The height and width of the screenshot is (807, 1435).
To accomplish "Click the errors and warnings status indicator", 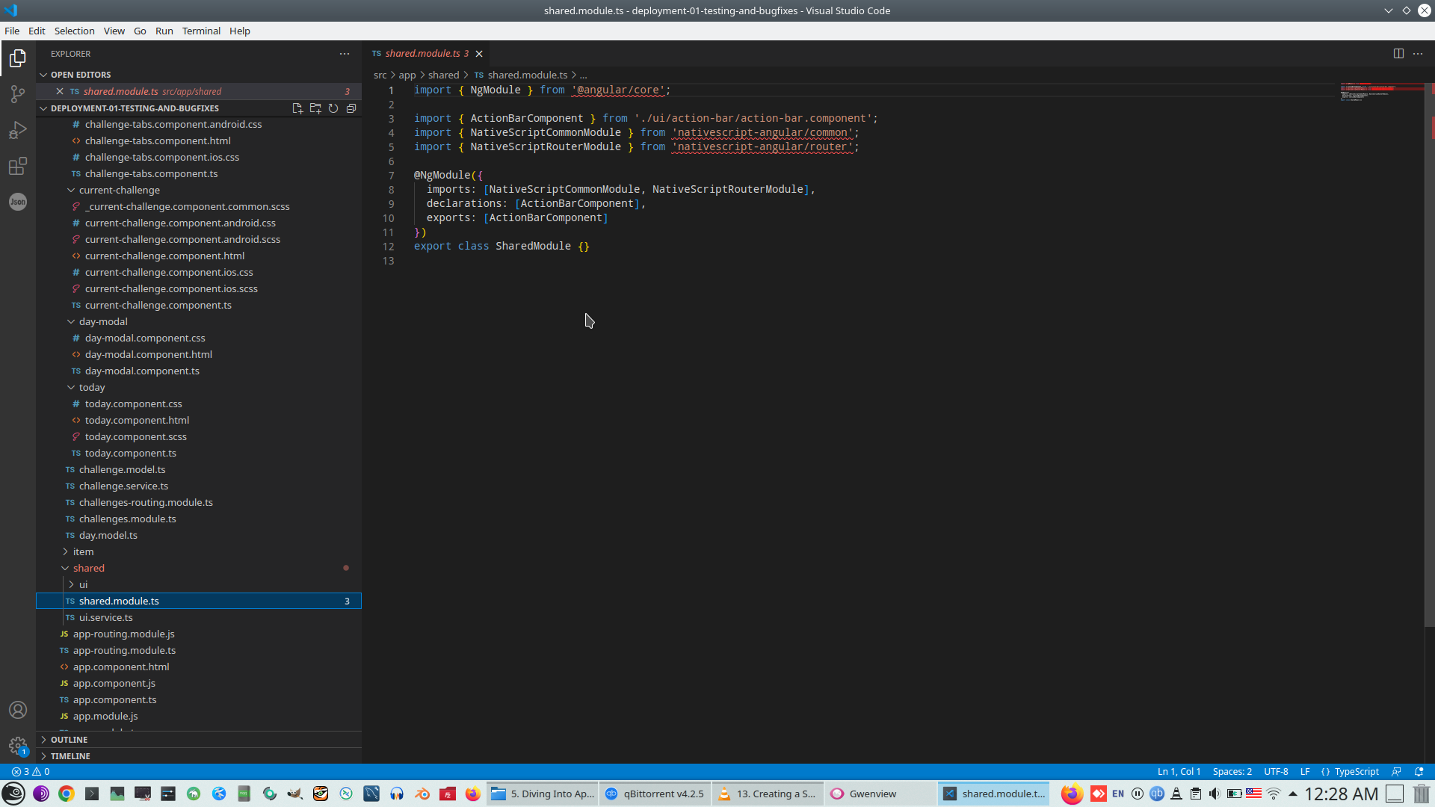I will pyautogui.click(x=31, y=772).
